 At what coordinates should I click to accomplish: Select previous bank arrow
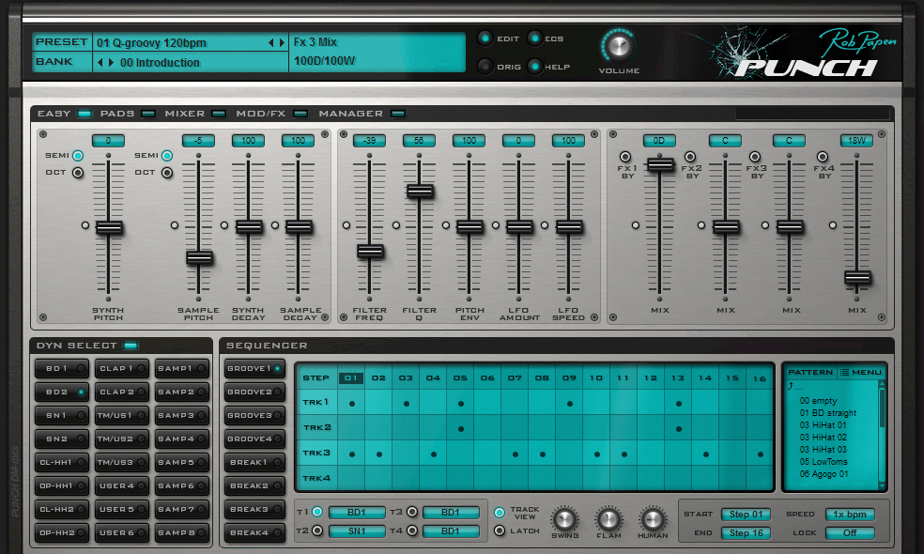tap(100, 62)
